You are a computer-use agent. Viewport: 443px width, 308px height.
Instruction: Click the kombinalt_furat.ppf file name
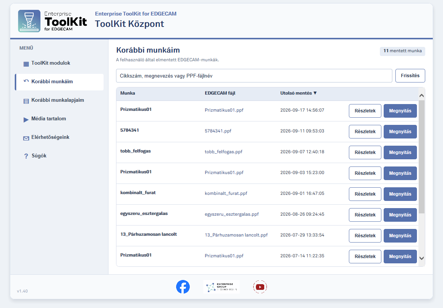tap(226, 193)
